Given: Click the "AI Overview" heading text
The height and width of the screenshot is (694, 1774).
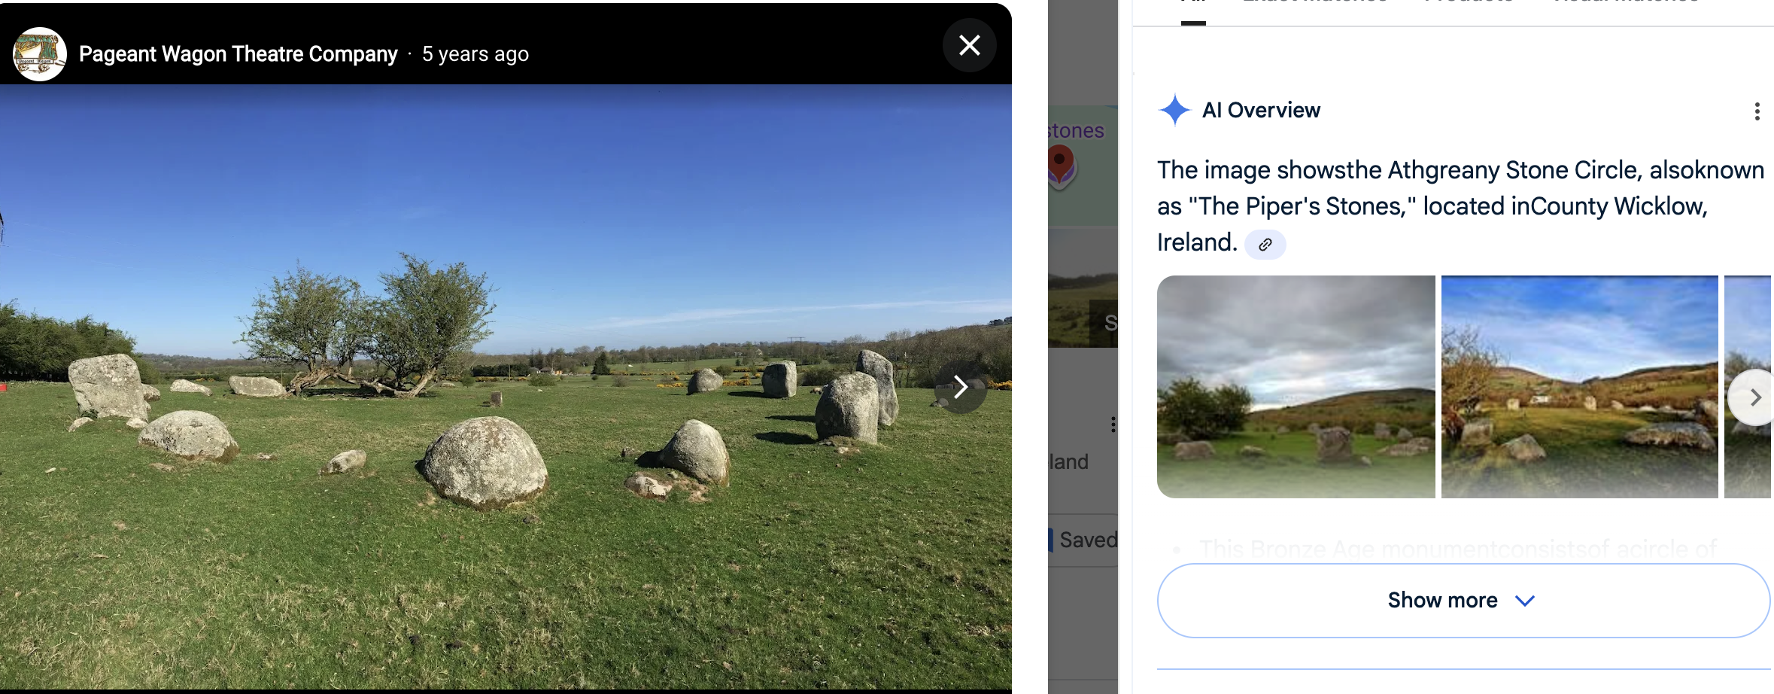Looking at the screenshot, I should coord(1261,111).
